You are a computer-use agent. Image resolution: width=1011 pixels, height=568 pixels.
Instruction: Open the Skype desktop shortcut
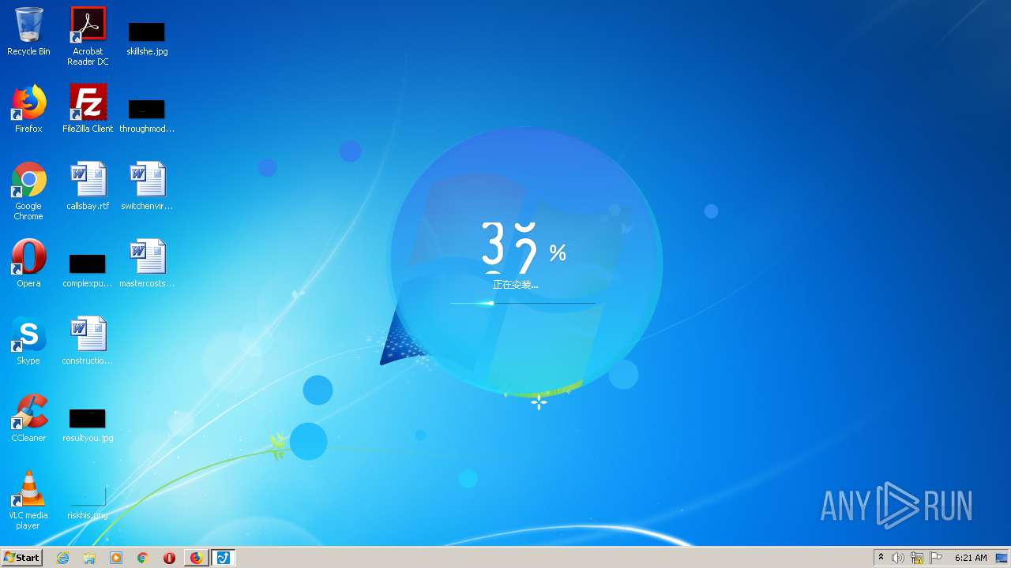(28, 341)
